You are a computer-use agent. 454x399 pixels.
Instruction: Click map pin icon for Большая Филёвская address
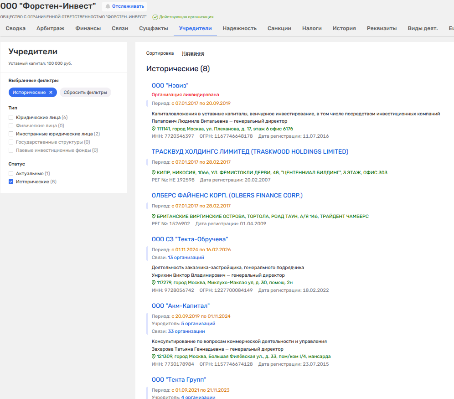point(154,357)
